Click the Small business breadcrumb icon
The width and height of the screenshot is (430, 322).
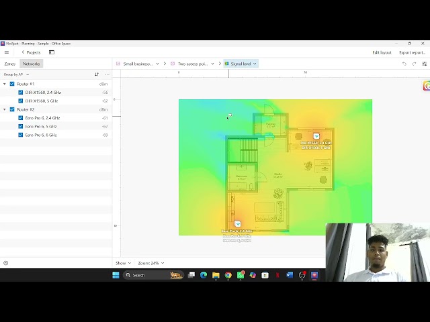click(118, 64)
